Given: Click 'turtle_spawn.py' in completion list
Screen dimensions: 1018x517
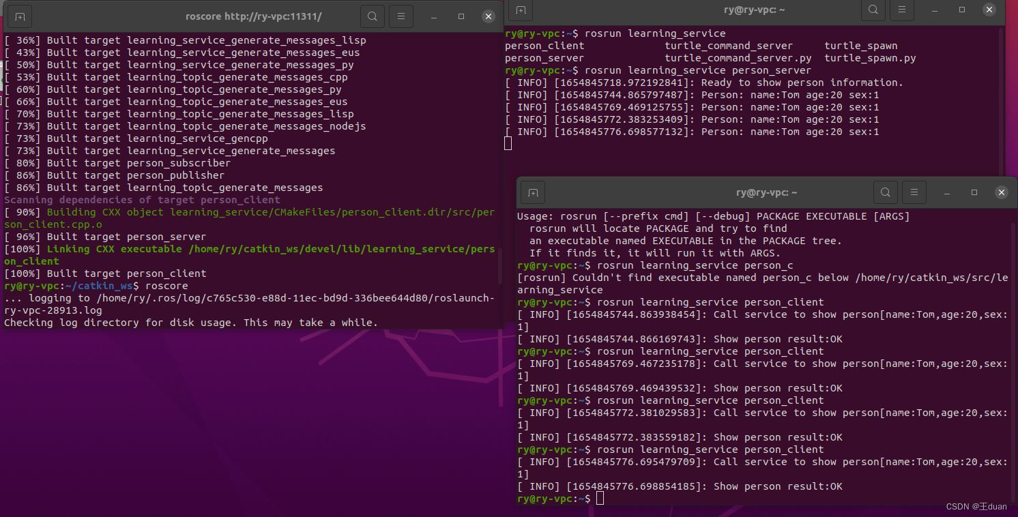Looking at the screenshot, I should (870, 58).
